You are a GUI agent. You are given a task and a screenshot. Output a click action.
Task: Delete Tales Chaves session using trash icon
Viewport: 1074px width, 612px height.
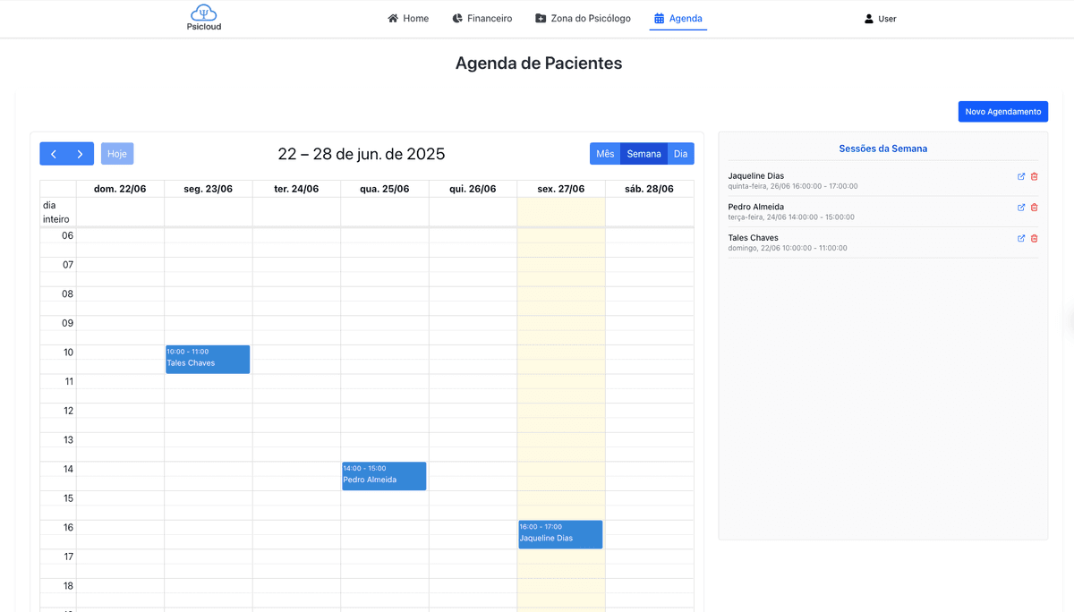(x=1035, y=238)
